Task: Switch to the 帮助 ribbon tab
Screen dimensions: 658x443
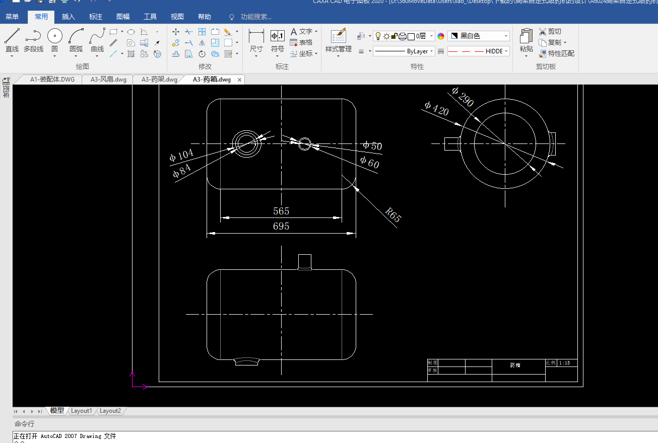Action: click(205, 17)
